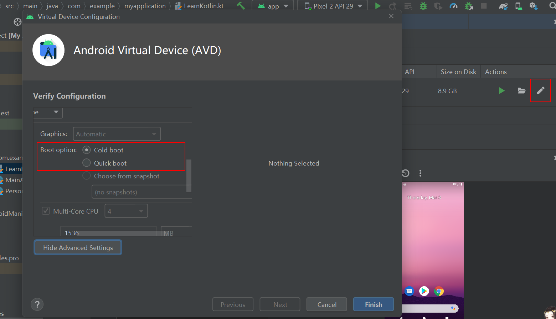The height and width of the screenshot is (319, 556).
Task: Expand the app run configuration dropdown
Action: pyautogui.click(x=273, y=5)
